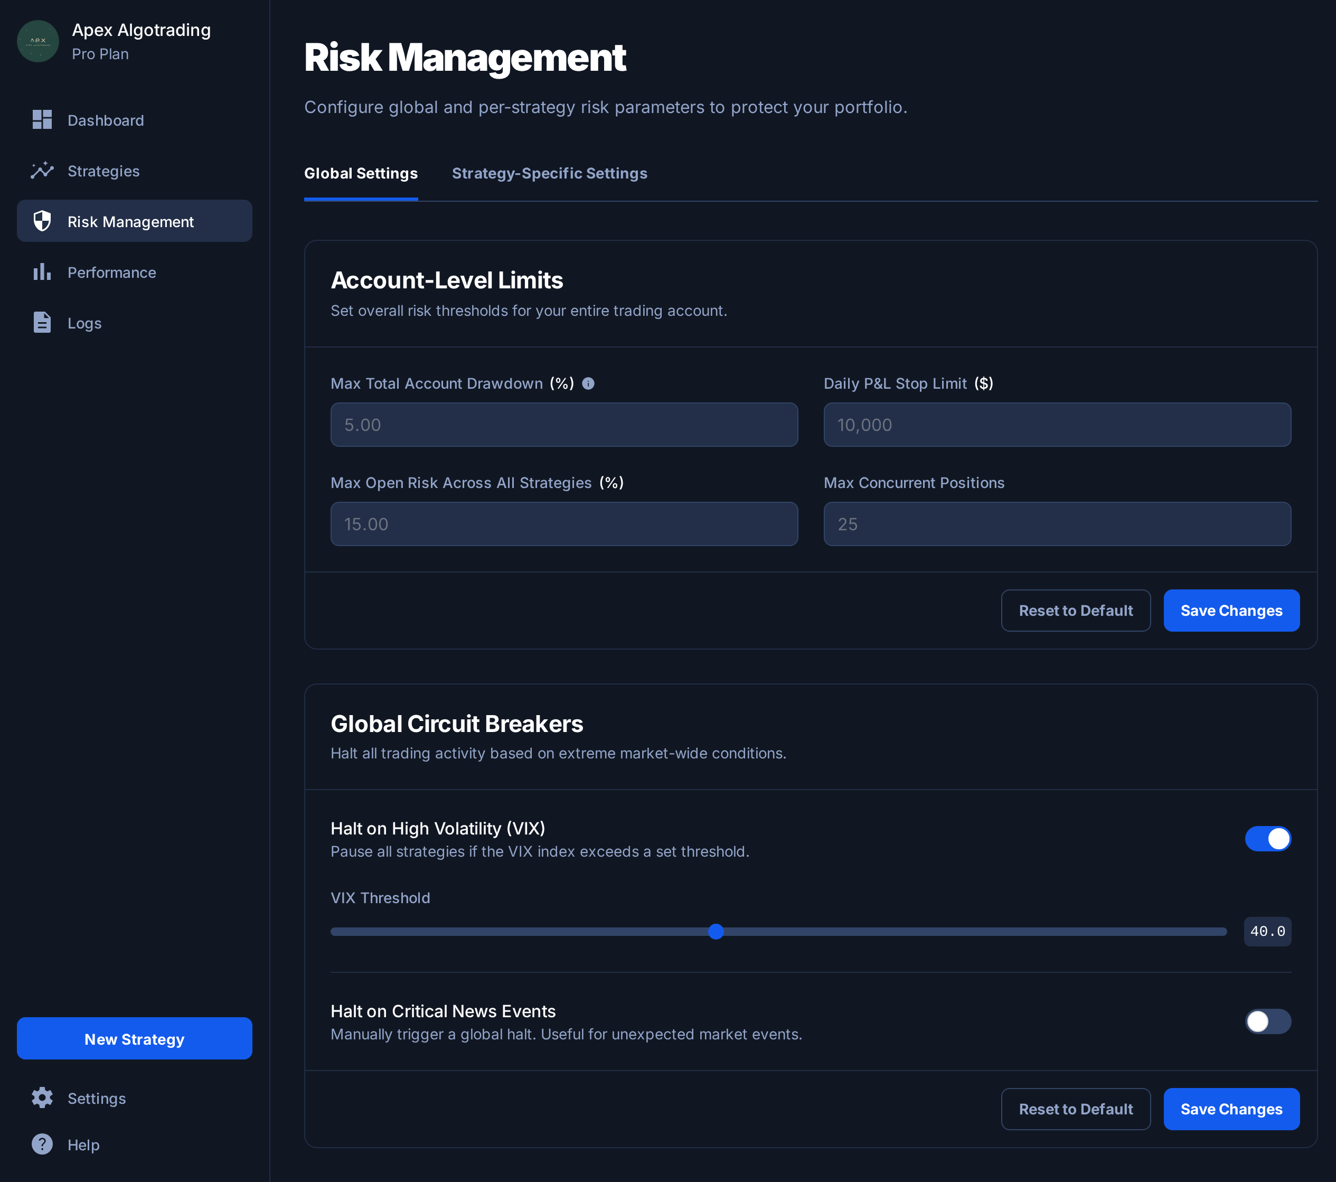This screenshot has height=1182, width=1336.
Task: Save Changes in Account-Level Limits section
Action: coord(1231,611)
